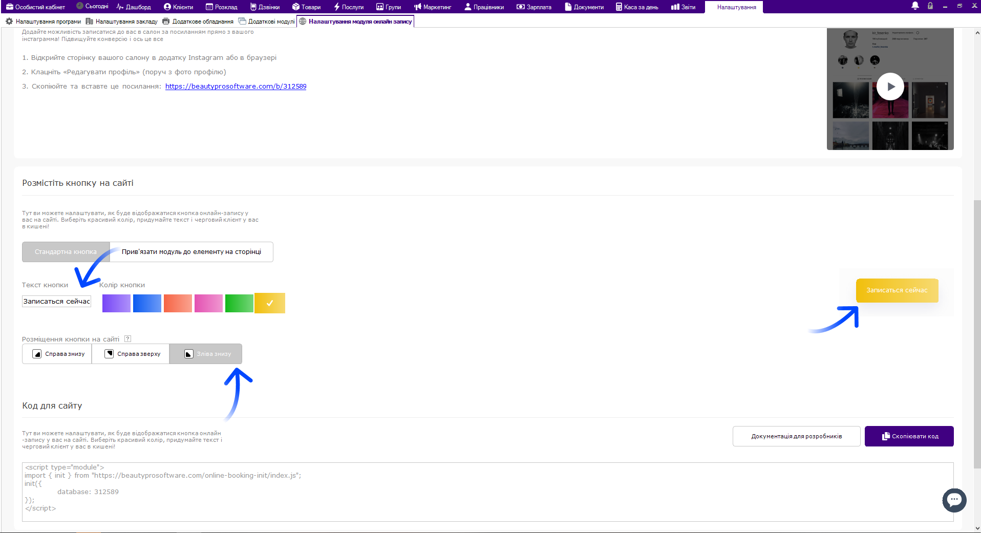Play the Instagram tutorial video
981x533 pixels.
tap(890, 87)
